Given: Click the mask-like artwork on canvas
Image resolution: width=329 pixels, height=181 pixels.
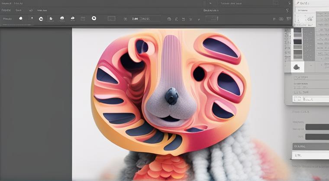Looking at the screenshot, I should tap(171, 92).
